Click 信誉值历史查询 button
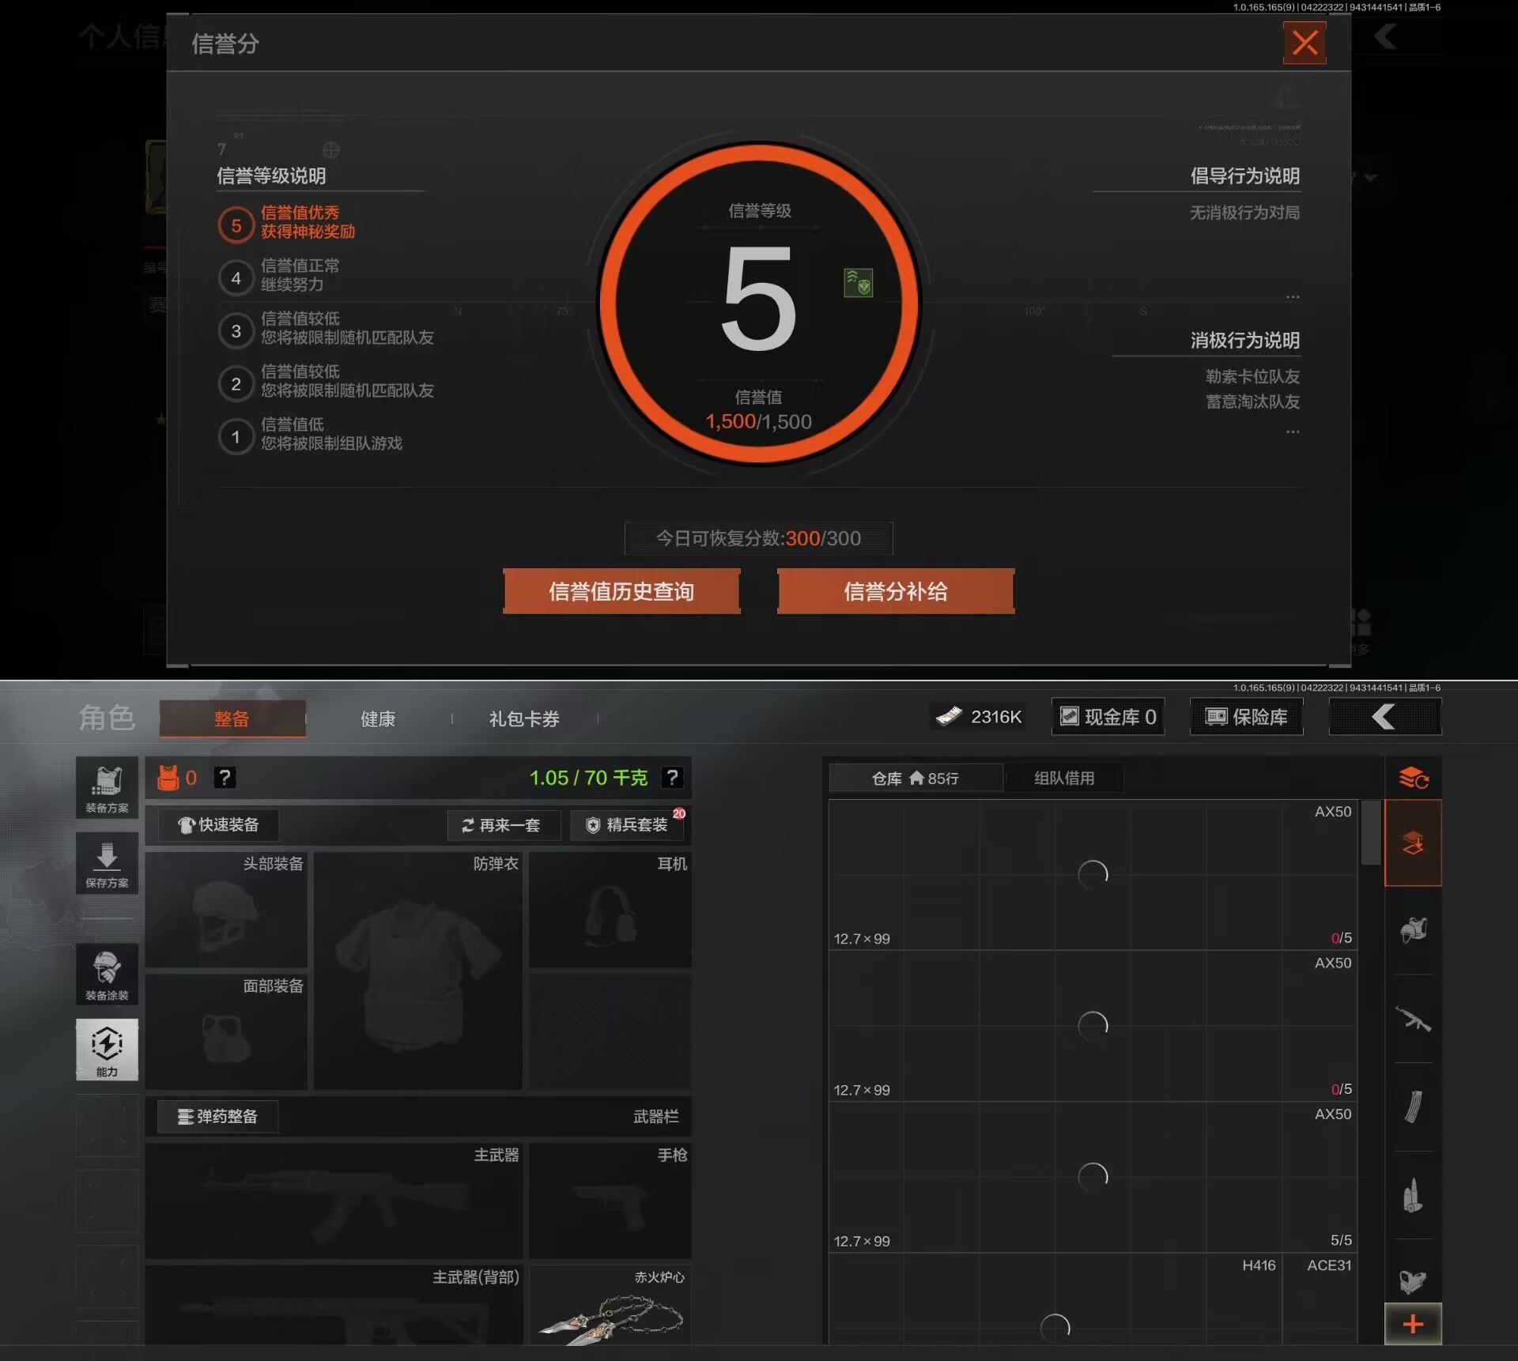Image resolution: width=1518 pixels, height=1361 pixels. click(621, 591)
